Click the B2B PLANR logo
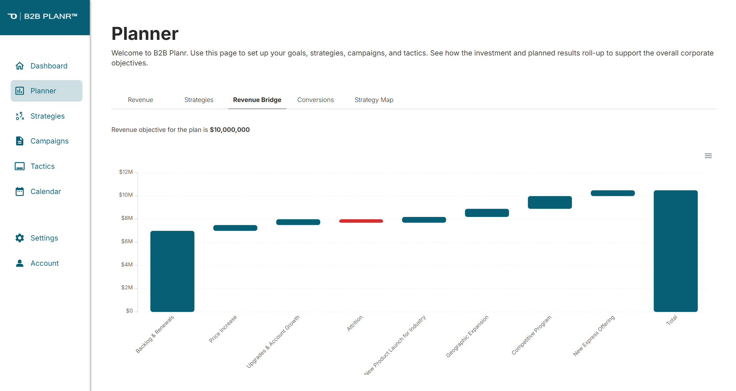The image size is (736, 391). click(43, 16)
